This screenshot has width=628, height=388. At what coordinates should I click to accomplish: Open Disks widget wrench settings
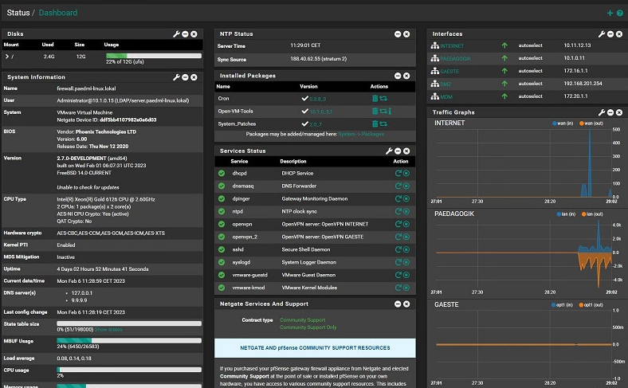[x=177, y=34]
